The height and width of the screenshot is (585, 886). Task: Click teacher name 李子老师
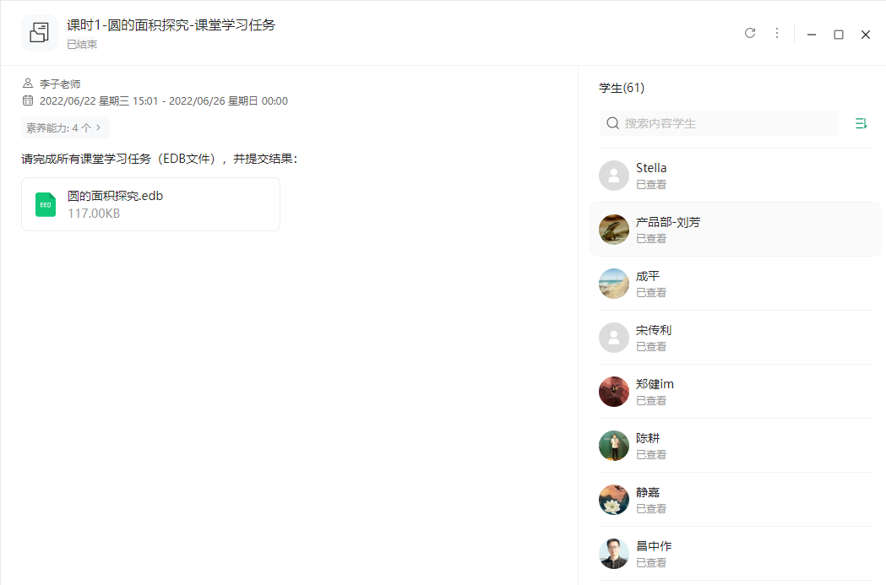60,84
